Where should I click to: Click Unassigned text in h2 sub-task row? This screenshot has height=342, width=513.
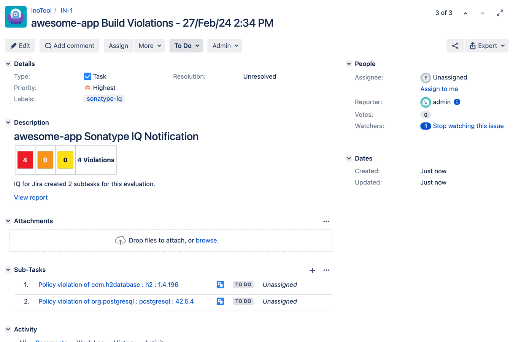[280, 285]
